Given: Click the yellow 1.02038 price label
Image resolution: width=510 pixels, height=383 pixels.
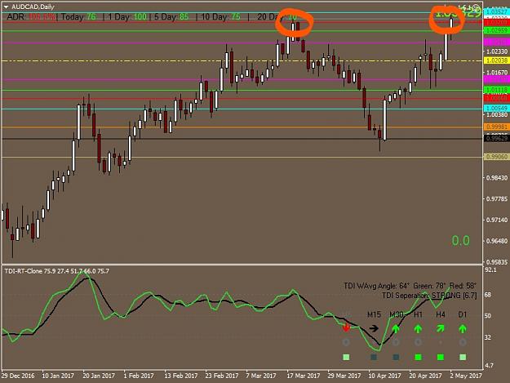Looking at the screenshot, I should coord(496,60).
